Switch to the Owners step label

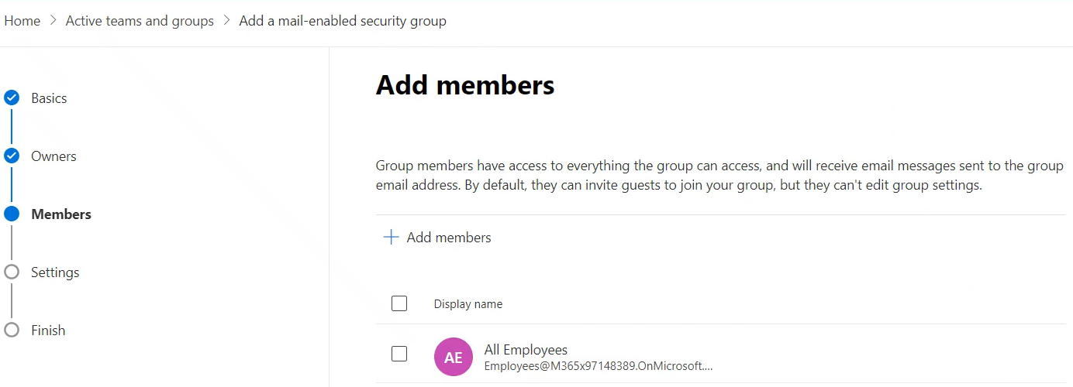tap(53, 156)
